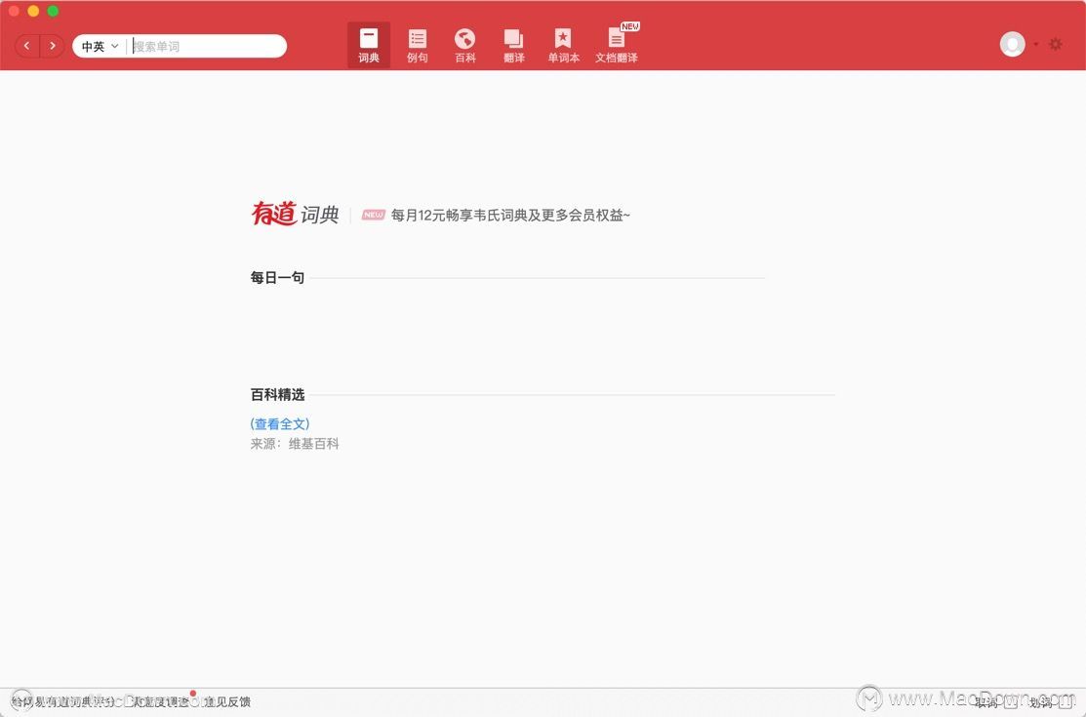Switch to the 翻译 translation tab
This screenshot has height=717, width=1086.
pyautogui.click(x=514, y=45)
